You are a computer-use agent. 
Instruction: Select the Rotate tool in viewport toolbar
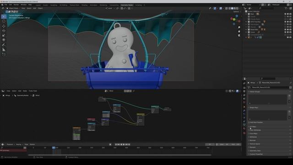tap(4, 31)
